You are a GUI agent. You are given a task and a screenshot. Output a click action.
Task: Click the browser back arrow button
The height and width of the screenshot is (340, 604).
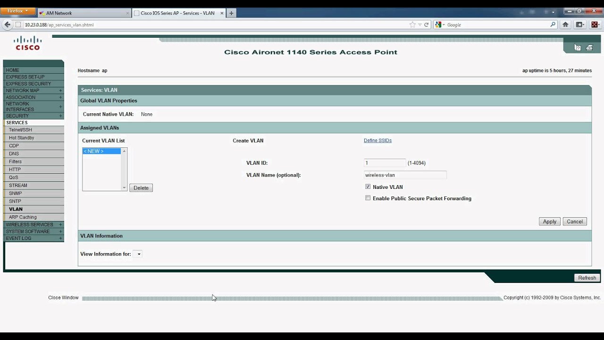click(7, 25)
